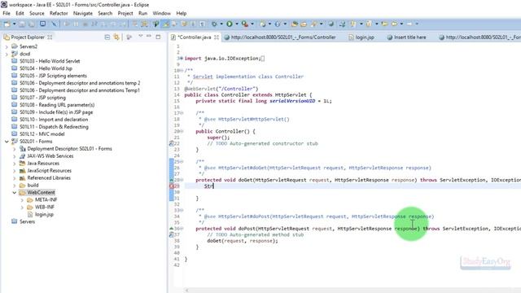The width and height of the screenshot is (521, 293).
Task: Click the Search flashlight toolbar icon
Action: click(313, 24)
